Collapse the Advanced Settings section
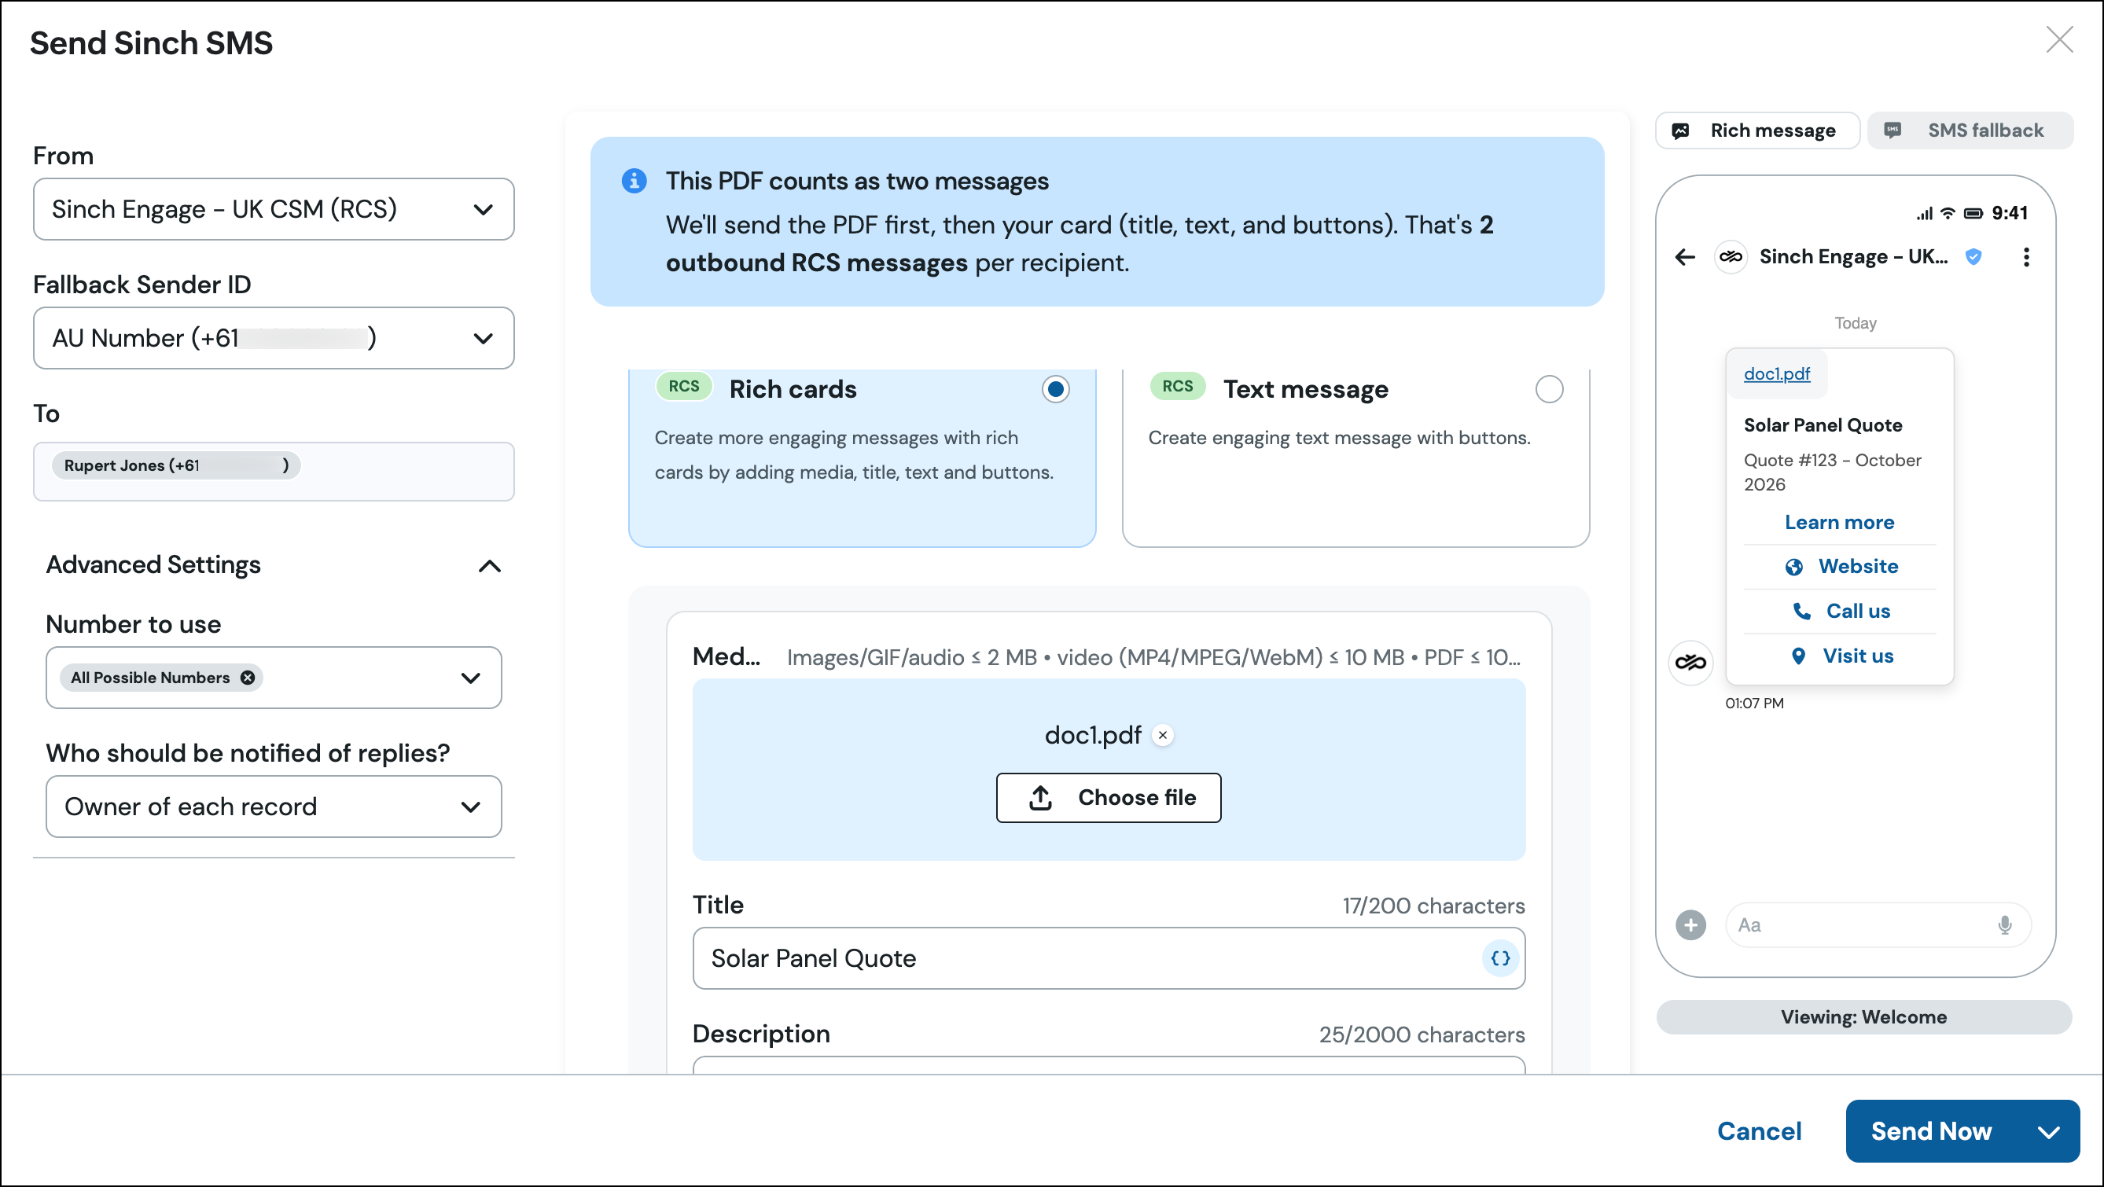The width and height of the screenshot is (2104, 1187). (489, 566)
